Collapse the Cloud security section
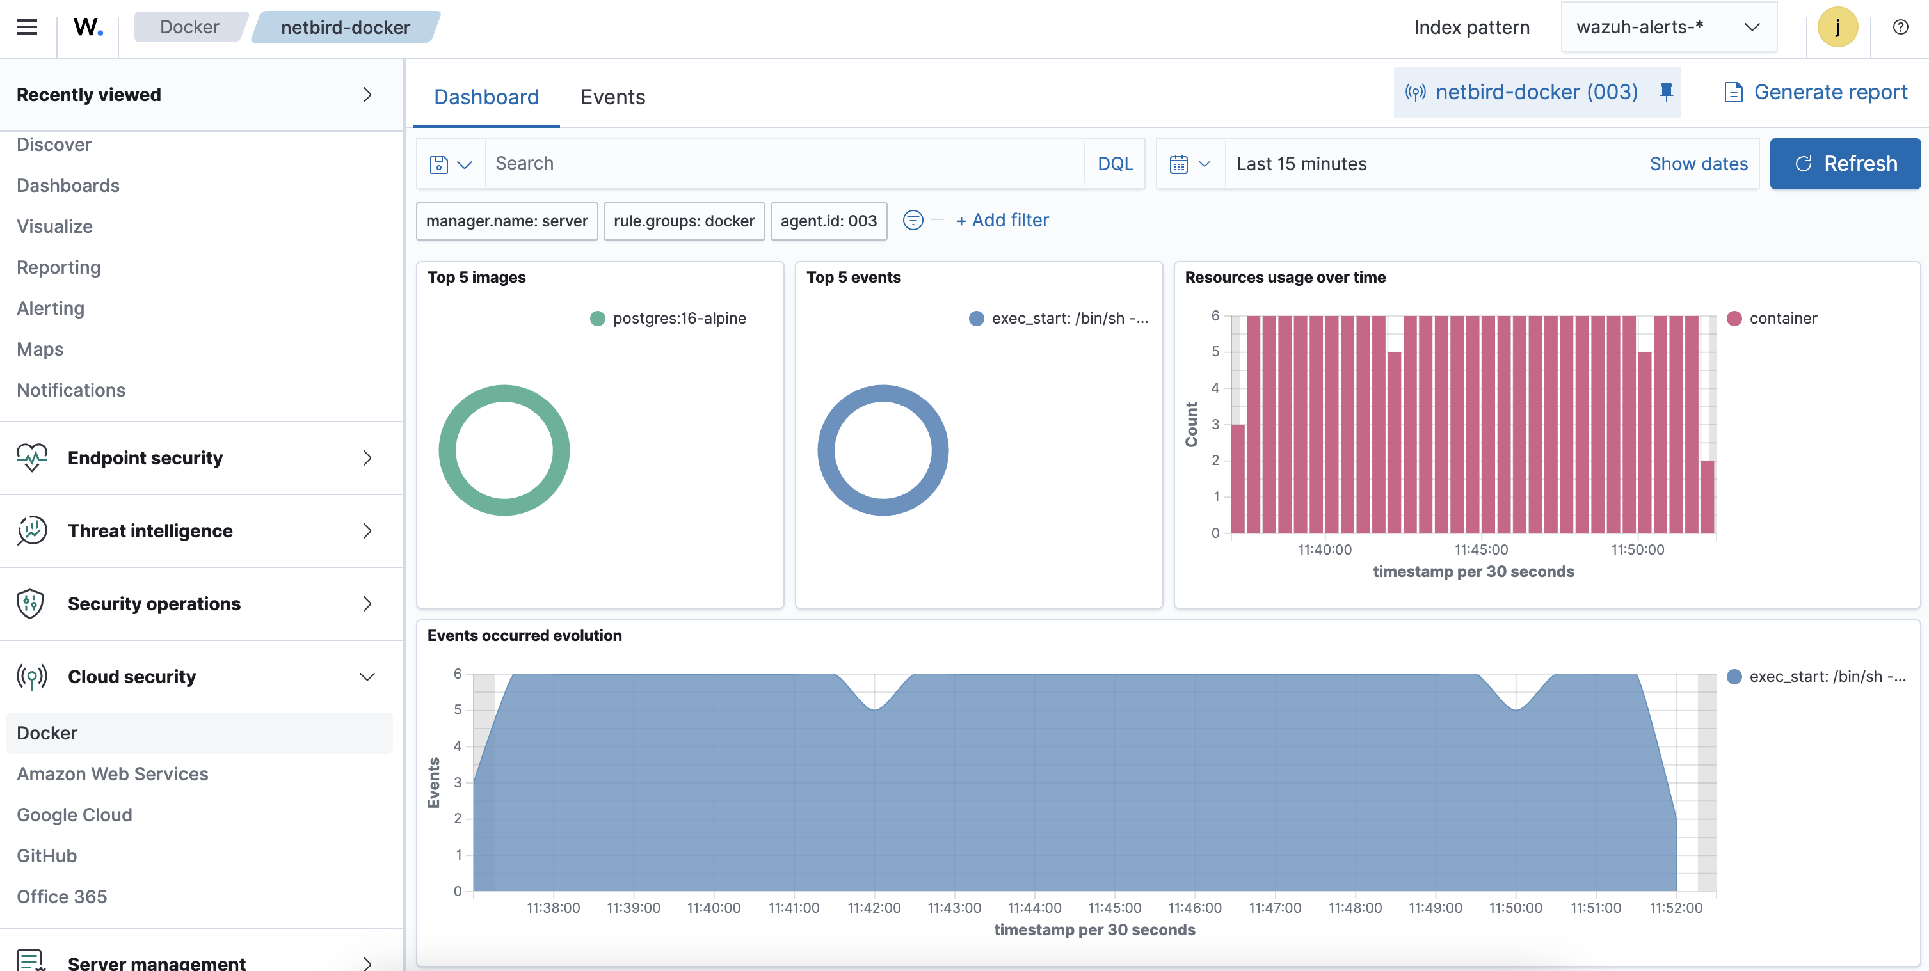The image size is (1929, 971). pos(367,676)
